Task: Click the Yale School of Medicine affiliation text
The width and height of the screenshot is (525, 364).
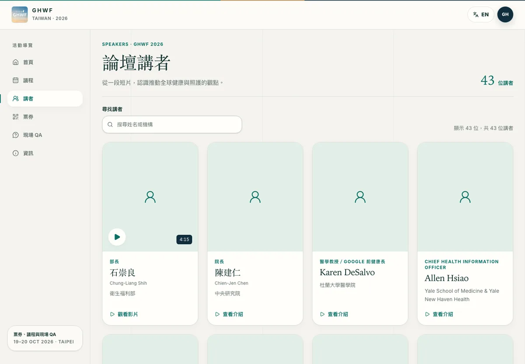Action: click(x=462, y=295)
